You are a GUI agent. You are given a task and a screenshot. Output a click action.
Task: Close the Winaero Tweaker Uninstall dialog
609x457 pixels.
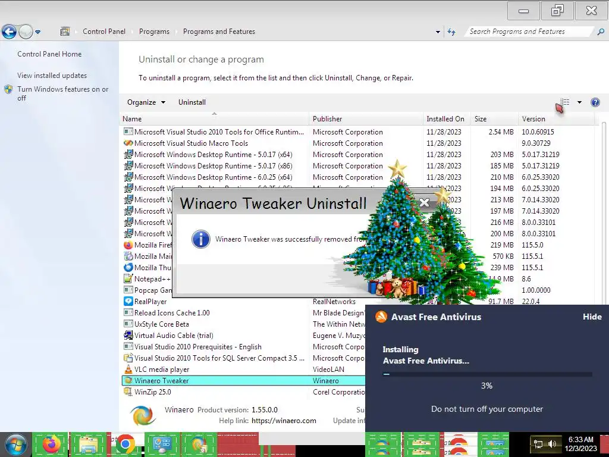point(424,202)
